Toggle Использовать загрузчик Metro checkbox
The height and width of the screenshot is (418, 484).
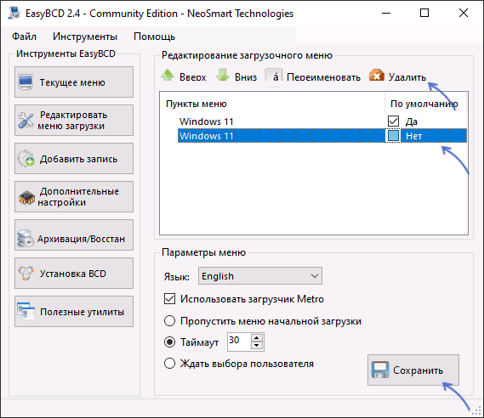(170, 299)
